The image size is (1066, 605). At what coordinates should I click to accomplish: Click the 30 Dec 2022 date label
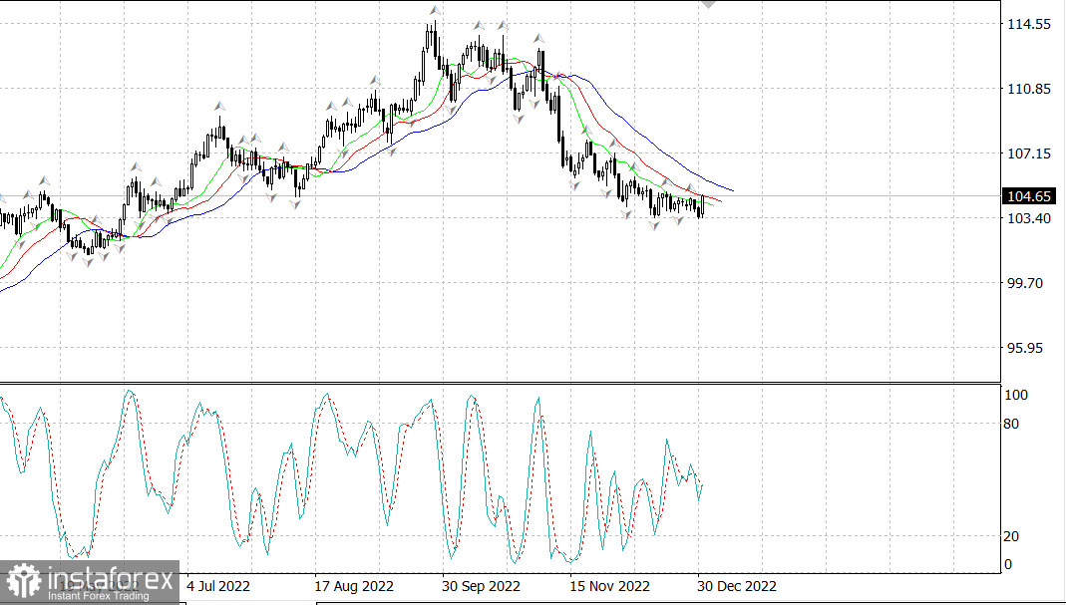click(x=737, y=585)
